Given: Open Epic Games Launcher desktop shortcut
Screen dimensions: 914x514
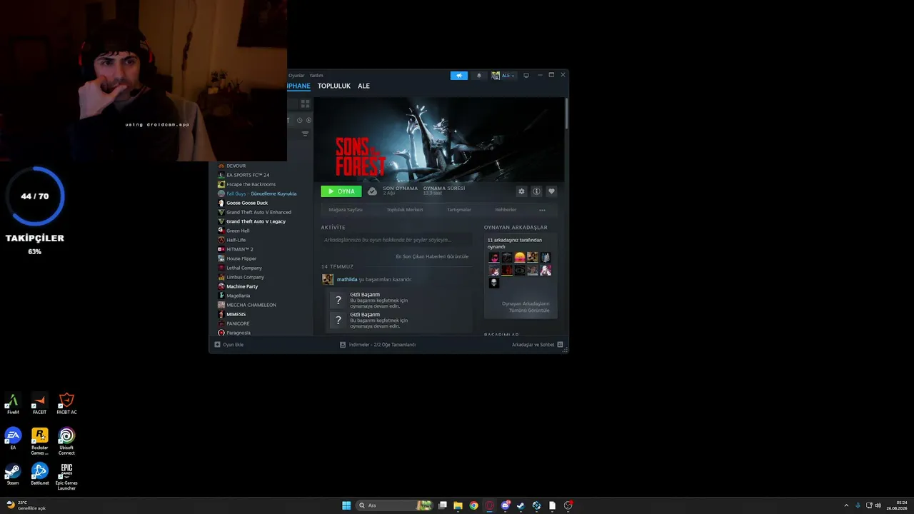Looking at the screenshot, I should (x=66, y=477).
